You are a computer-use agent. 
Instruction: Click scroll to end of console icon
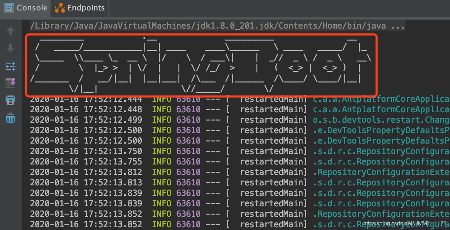pos(10,83)
